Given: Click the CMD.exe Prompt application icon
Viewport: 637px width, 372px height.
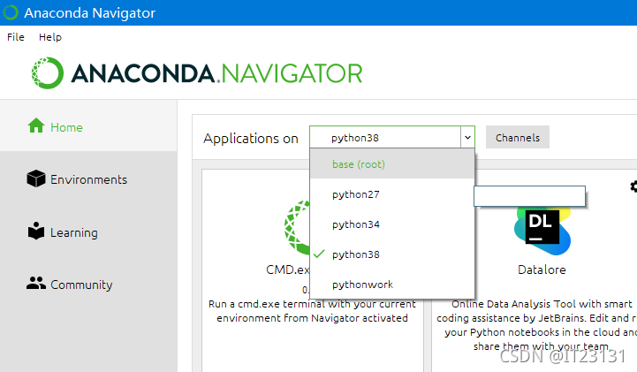Looking at the screenshot, I should (297, 227).
